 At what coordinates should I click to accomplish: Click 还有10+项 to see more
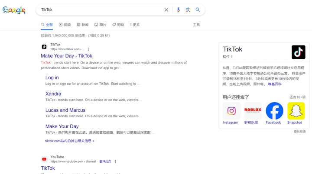(297, 97)
